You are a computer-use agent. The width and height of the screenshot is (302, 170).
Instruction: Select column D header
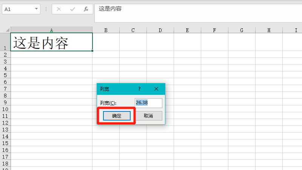click(x=160, y=30)
